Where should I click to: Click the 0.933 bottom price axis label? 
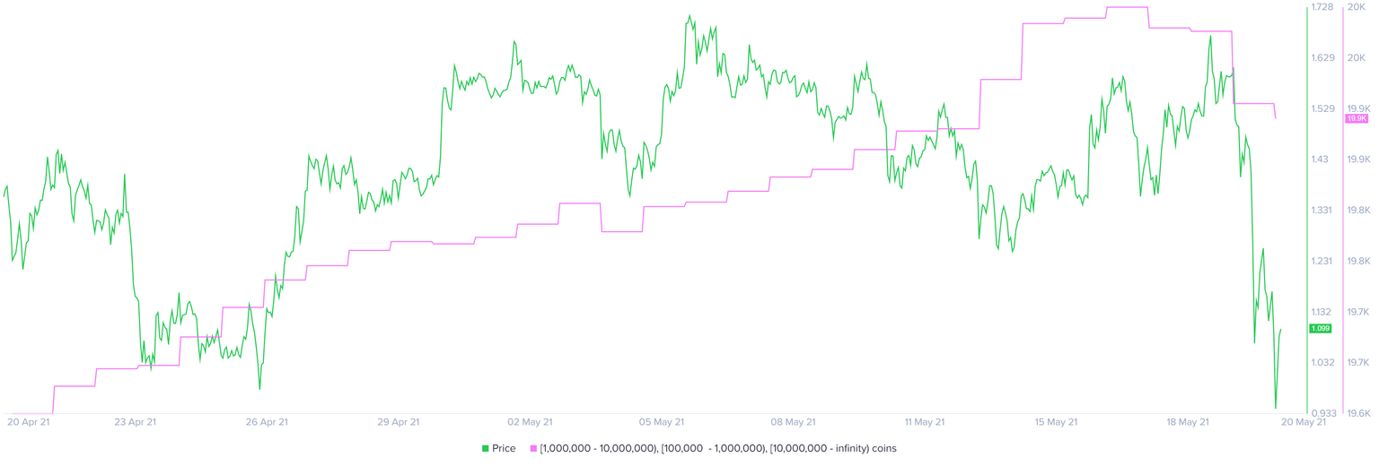click(1322, 413)
